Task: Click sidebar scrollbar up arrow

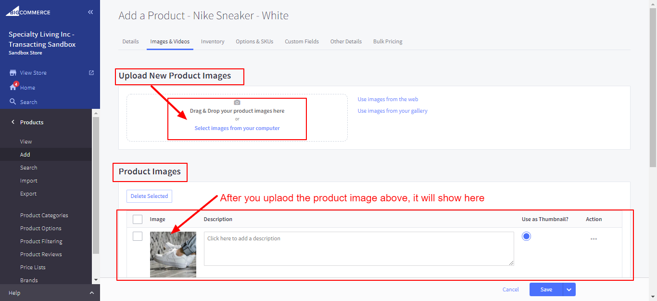Action: point(95,113)
